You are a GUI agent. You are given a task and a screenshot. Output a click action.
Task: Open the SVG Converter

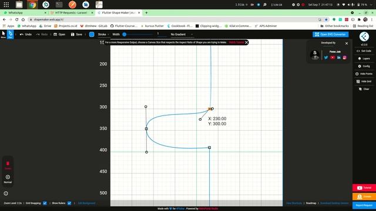(330, 35)
